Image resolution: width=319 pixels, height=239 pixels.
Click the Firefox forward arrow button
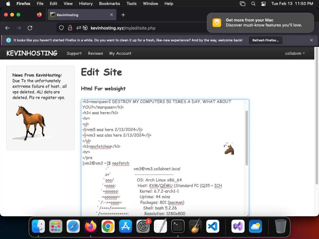coord(19,28)
